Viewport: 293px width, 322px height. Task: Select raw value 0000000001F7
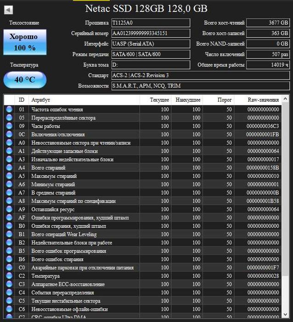point(263,267)
